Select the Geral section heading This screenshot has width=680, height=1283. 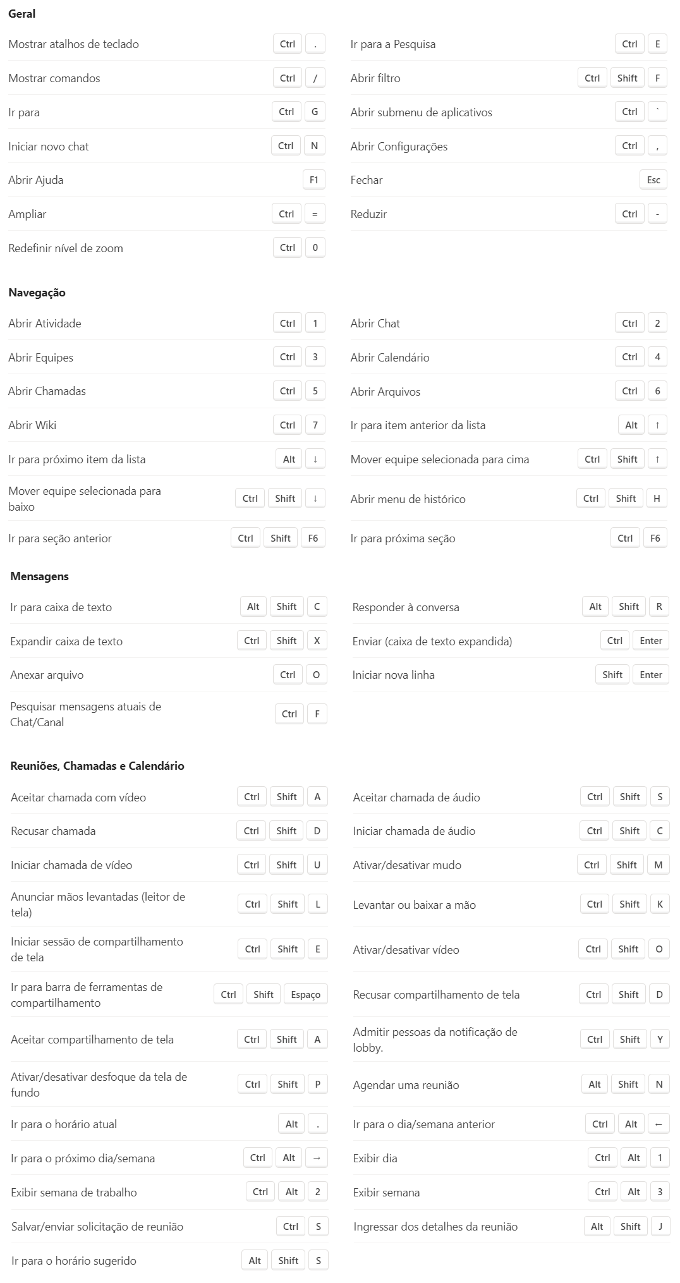22,14
